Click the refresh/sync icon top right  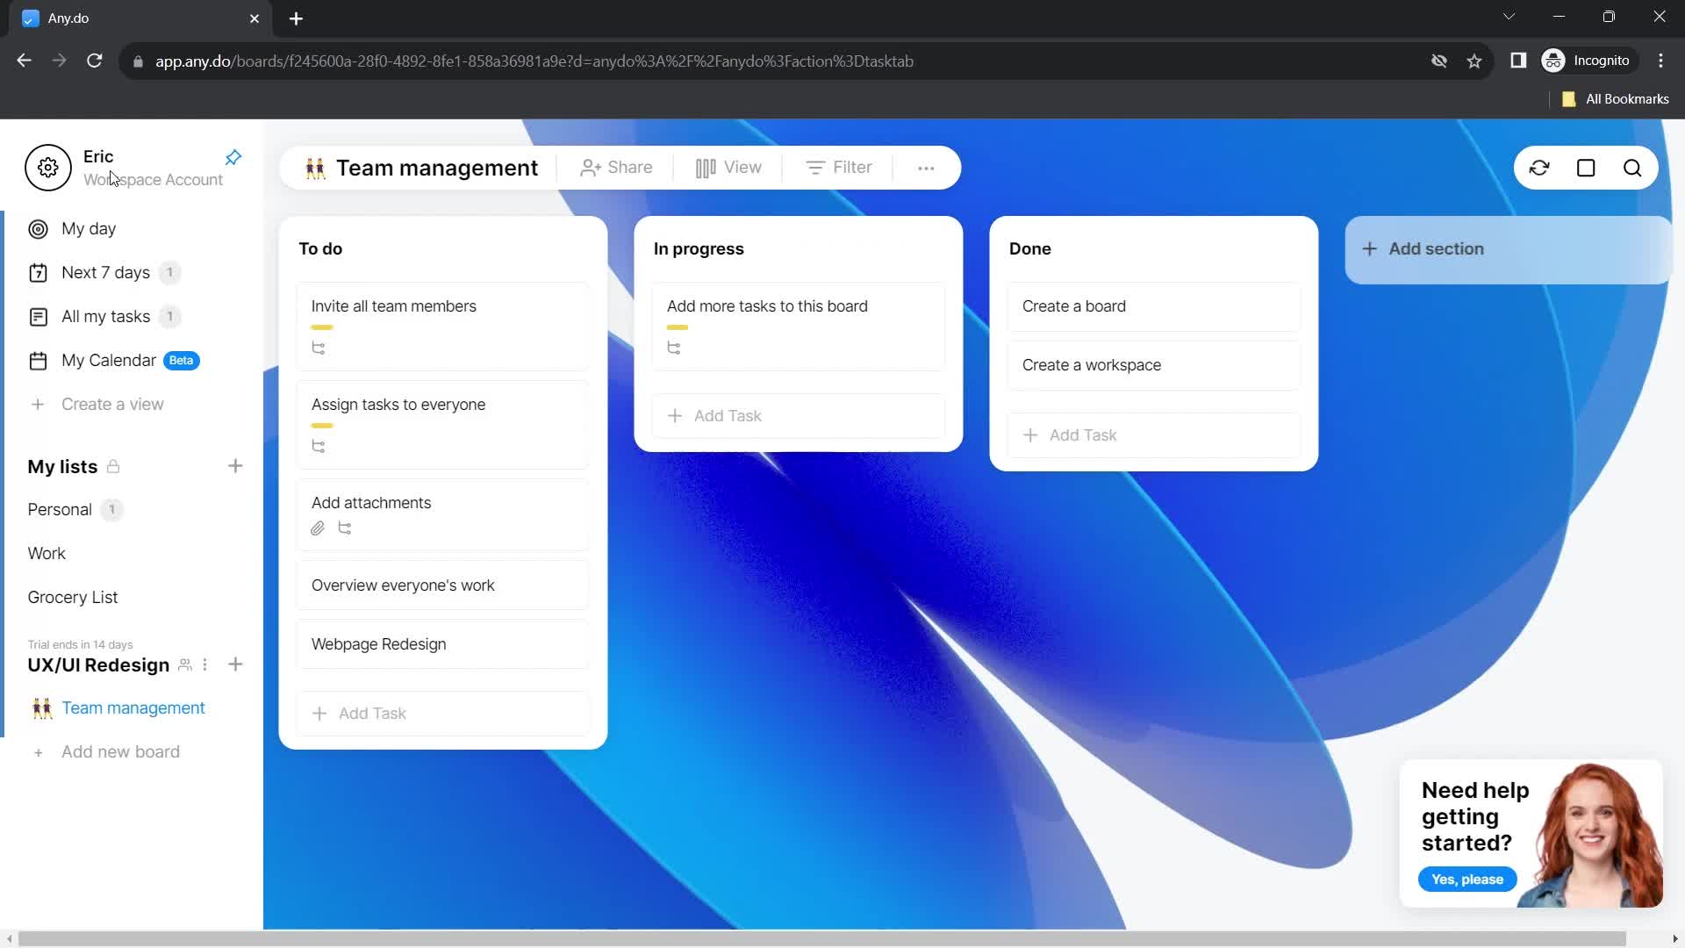[1539, 168]
